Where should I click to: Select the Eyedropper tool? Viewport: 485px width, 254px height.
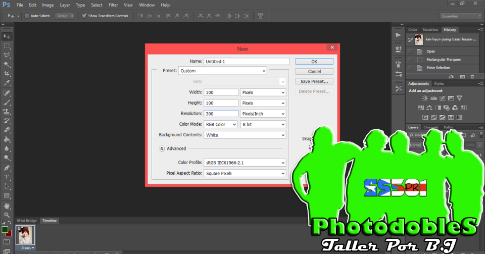click(7, 83)
